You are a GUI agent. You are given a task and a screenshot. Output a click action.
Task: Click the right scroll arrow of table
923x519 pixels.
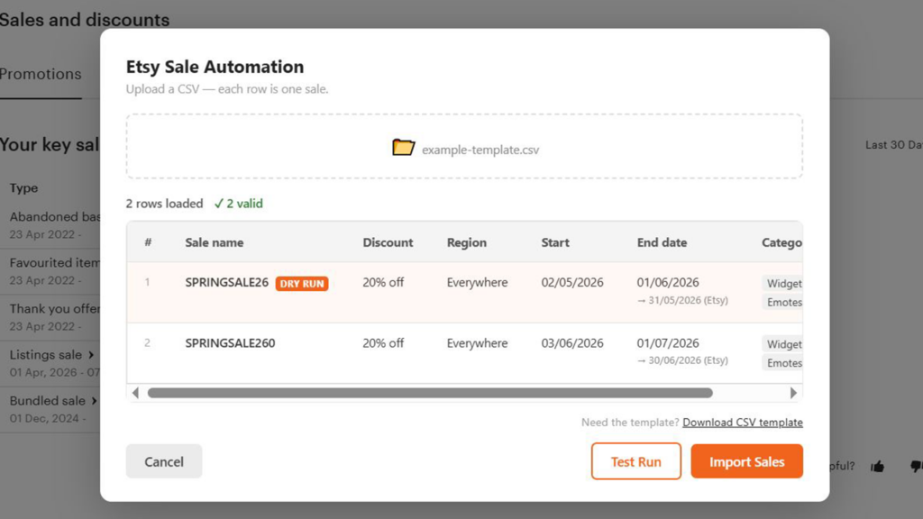point(793,393)
